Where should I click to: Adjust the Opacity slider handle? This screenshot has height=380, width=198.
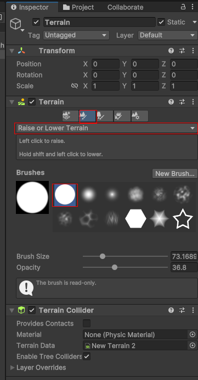(x=115, y=267)
